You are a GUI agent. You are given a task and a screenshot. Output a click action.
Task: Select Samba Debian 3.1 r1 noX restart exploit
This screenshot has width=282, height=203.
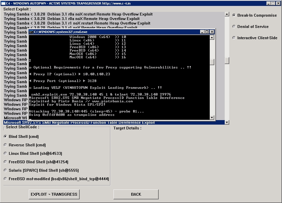tap(114, 23)
